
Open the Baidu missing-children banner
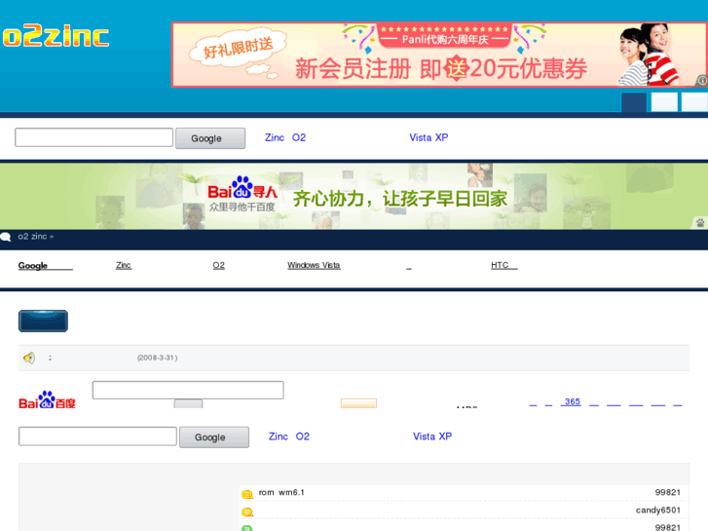[354, 196]
